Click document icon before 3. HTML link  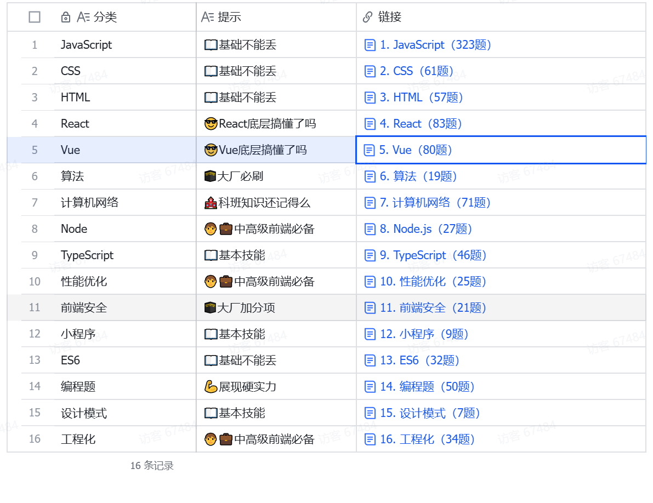(370, 98)
